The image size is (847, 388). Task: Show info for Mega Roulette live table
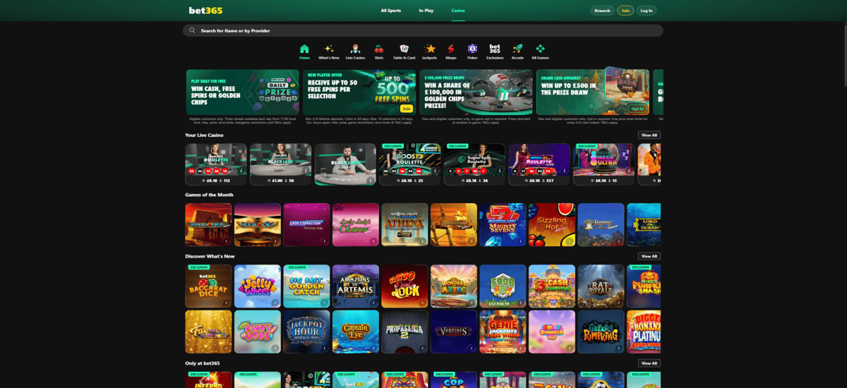point(565,170)
